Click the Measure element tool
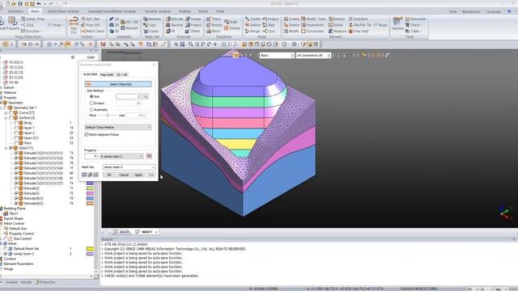 coord(338,31)
